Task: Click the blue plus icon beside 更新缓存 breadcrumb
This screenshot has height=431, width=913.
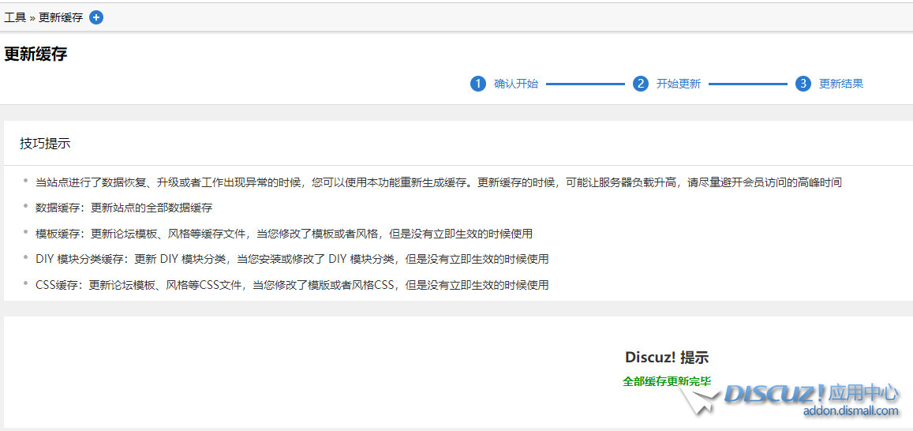Action: (96, 17)
